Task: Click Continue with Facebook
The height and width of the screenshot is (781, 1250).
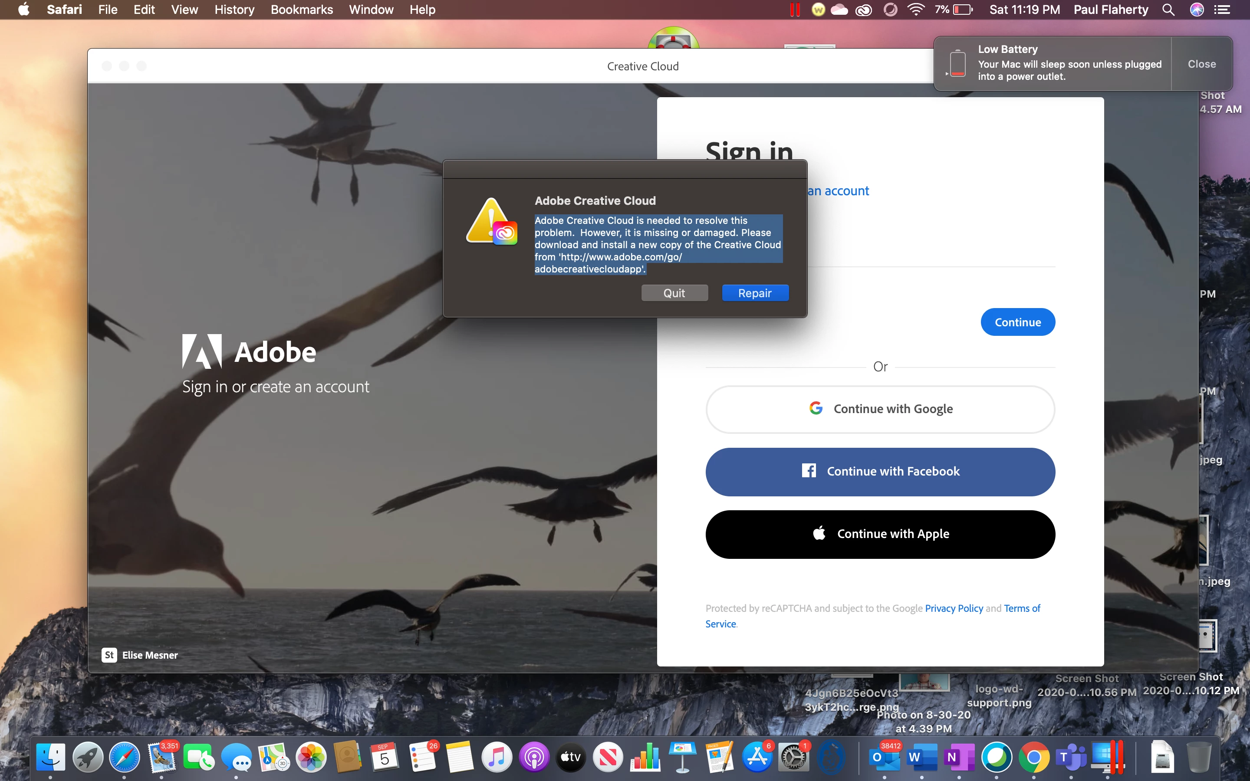Action: click(880, 471)
